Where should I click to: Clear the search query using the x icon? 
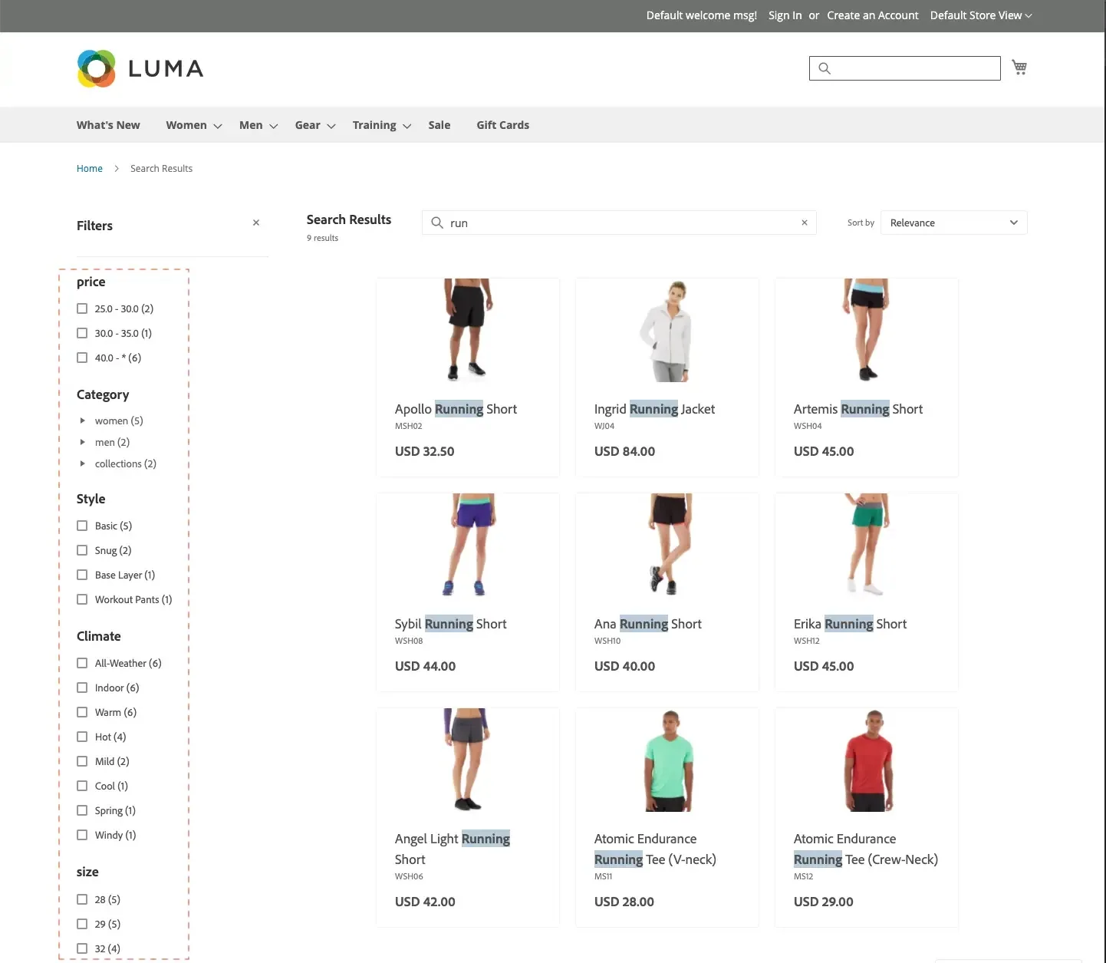804,223
